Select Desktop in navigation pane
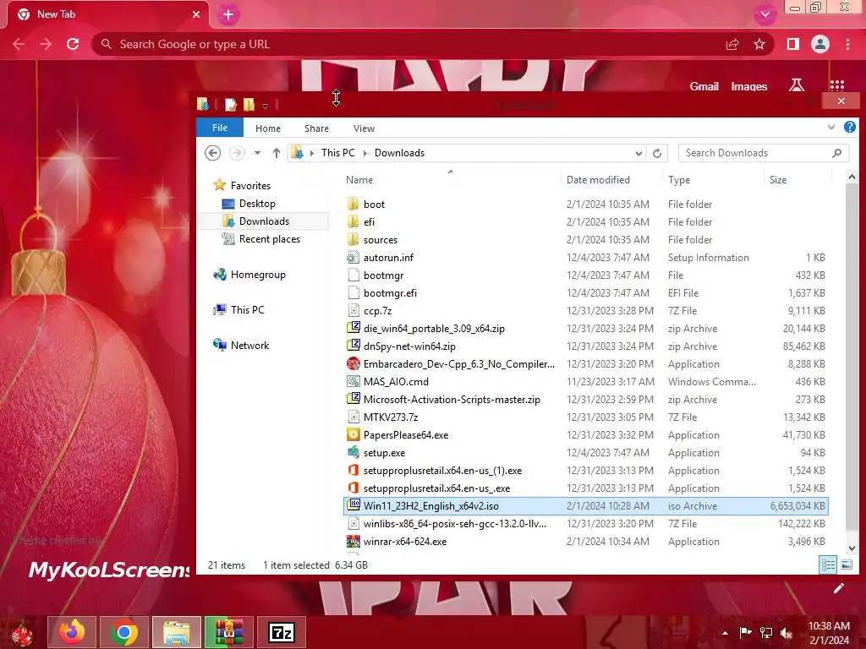The image size is (866, 649). [257, 204]
